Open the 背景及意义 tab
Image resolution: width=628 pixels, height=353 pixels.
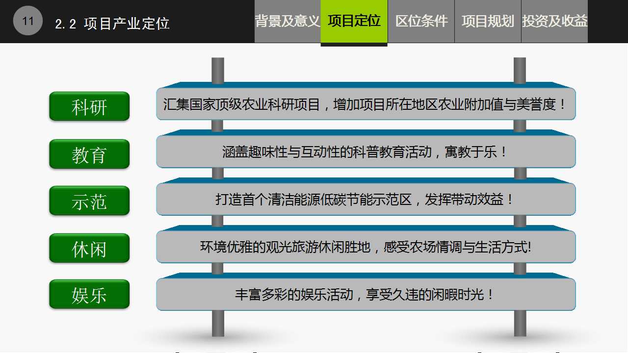[288, 21]
